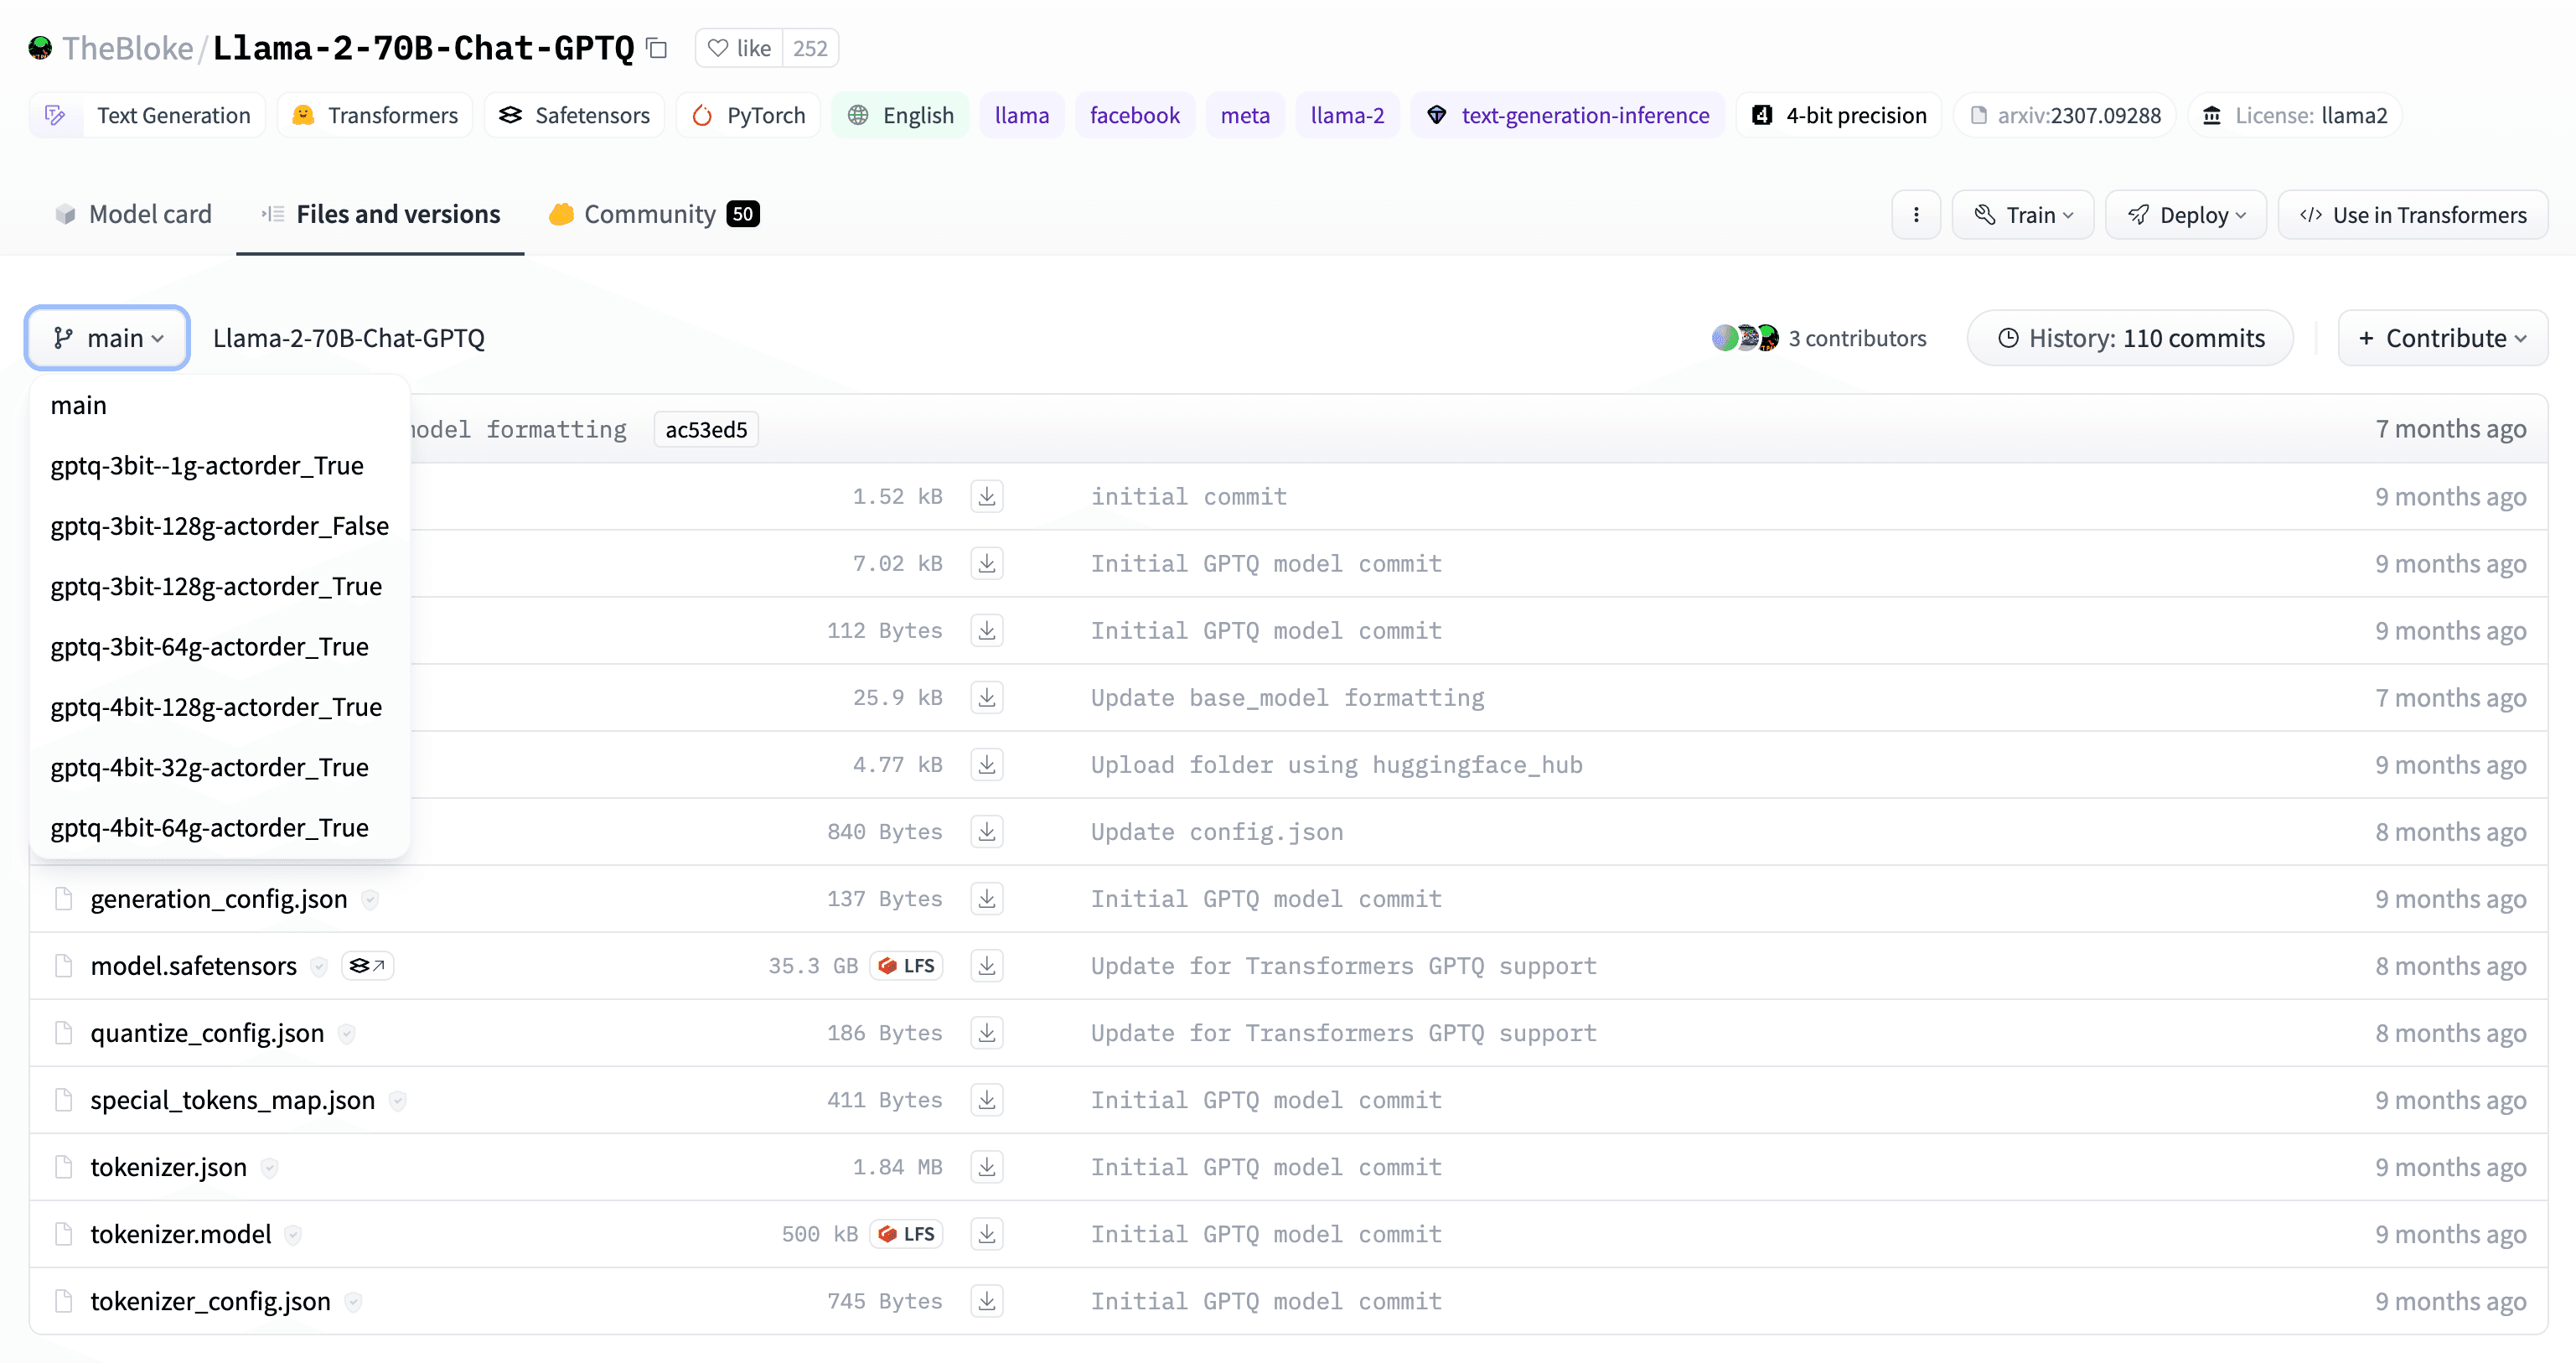Image resolution: width=2576 pixels, height=1363 pixels.
Task: Click contributors avatar group
Action: tap(1744, 338)
